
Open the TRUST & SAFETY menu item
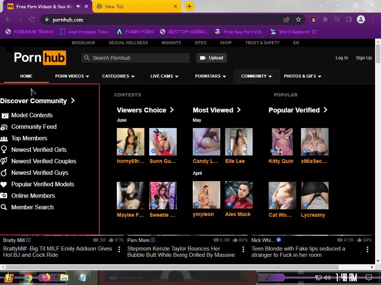(x=262, y=43)
